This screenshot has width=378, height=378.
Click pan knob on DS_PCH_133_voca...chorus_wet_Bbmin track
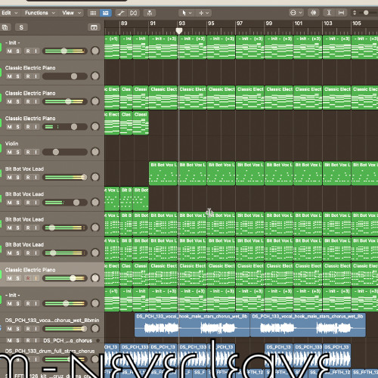click(95, 328)
